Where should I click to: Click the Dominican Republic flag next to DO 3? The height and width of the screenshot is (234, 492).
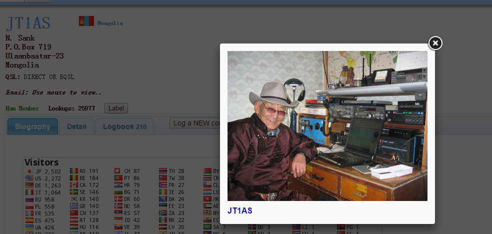pyautogui.click(x=252, y=227)
